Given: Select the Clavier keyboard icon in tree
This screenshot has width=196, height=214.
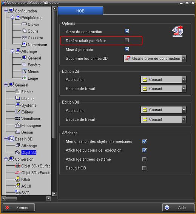Looking at the screenshot, I should (x=24, y=24).
